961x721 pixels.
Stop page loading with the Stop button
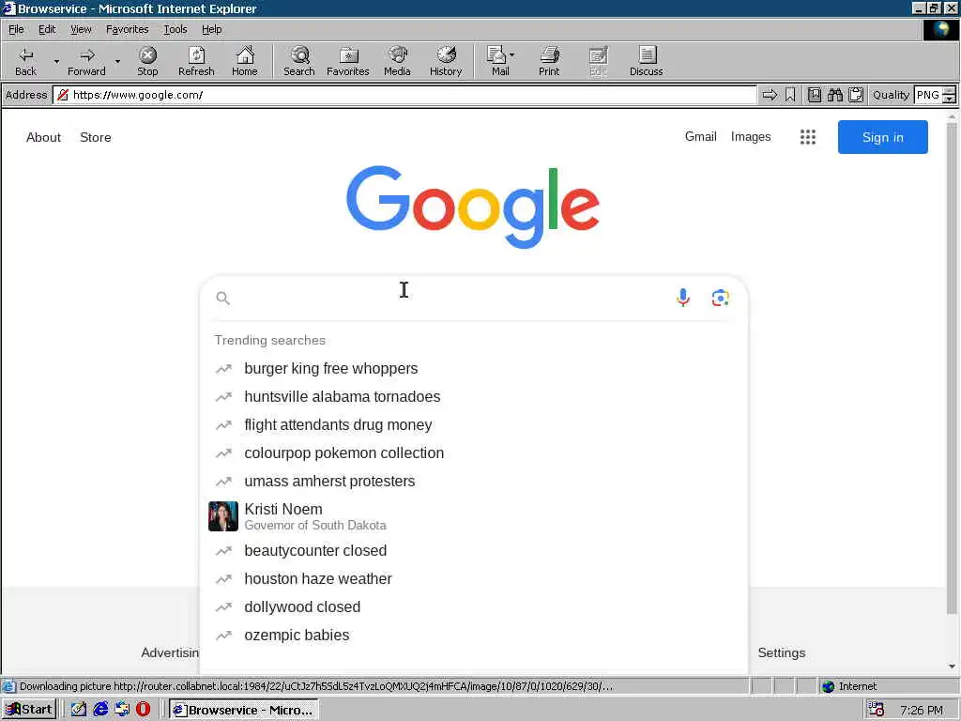click(x=147, y=61)
